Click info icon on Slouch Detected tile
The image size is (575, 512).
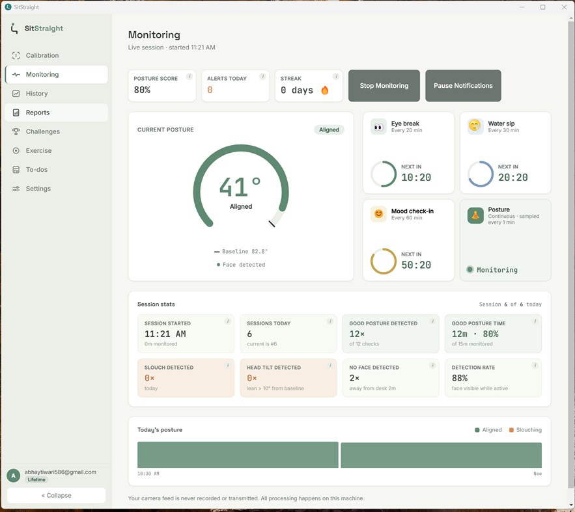point(228,365)
